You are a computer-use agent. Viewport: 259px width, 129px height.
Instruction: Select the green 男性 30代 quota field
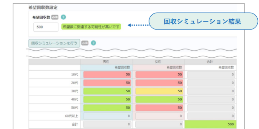(107, 91)
